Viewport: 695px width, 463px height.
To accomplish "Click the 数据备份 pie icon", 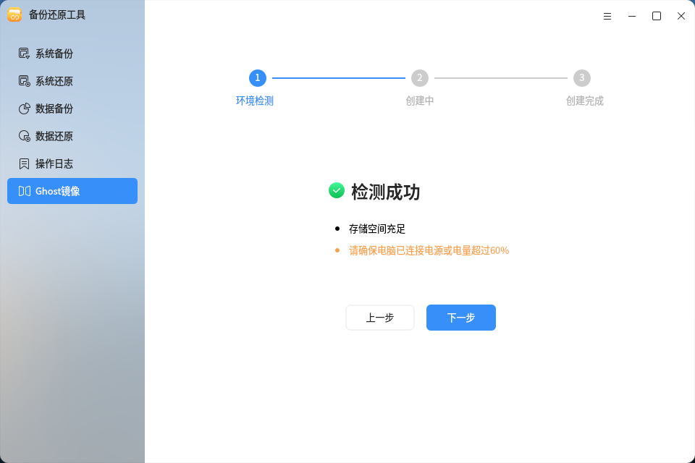I will tap(24, 109).
